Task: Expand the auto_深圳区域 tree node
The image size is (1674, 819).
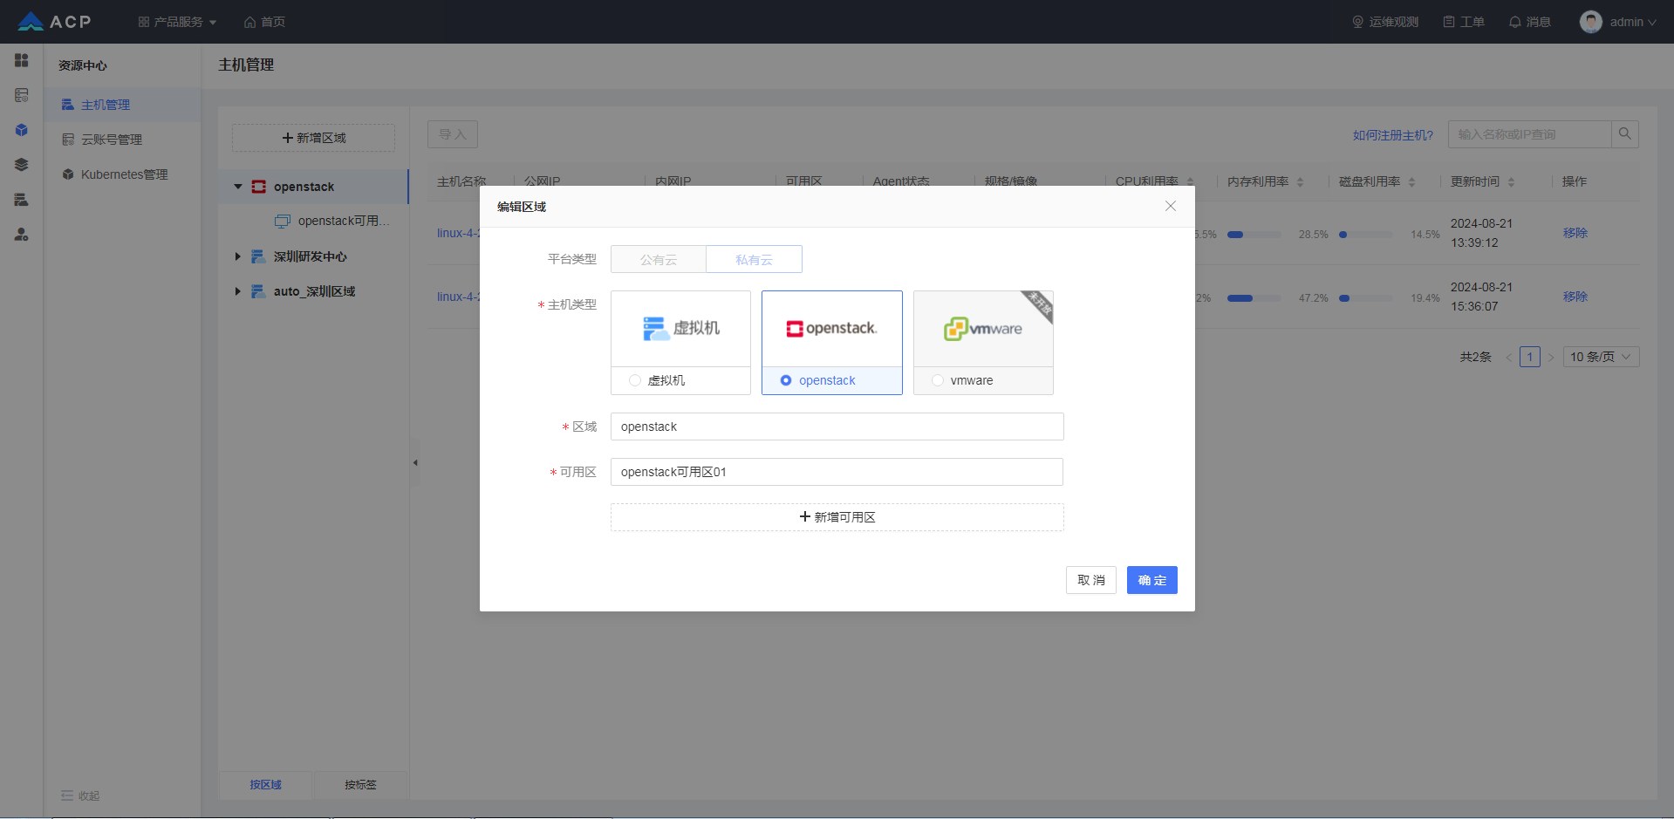Action: click(237, 291)
